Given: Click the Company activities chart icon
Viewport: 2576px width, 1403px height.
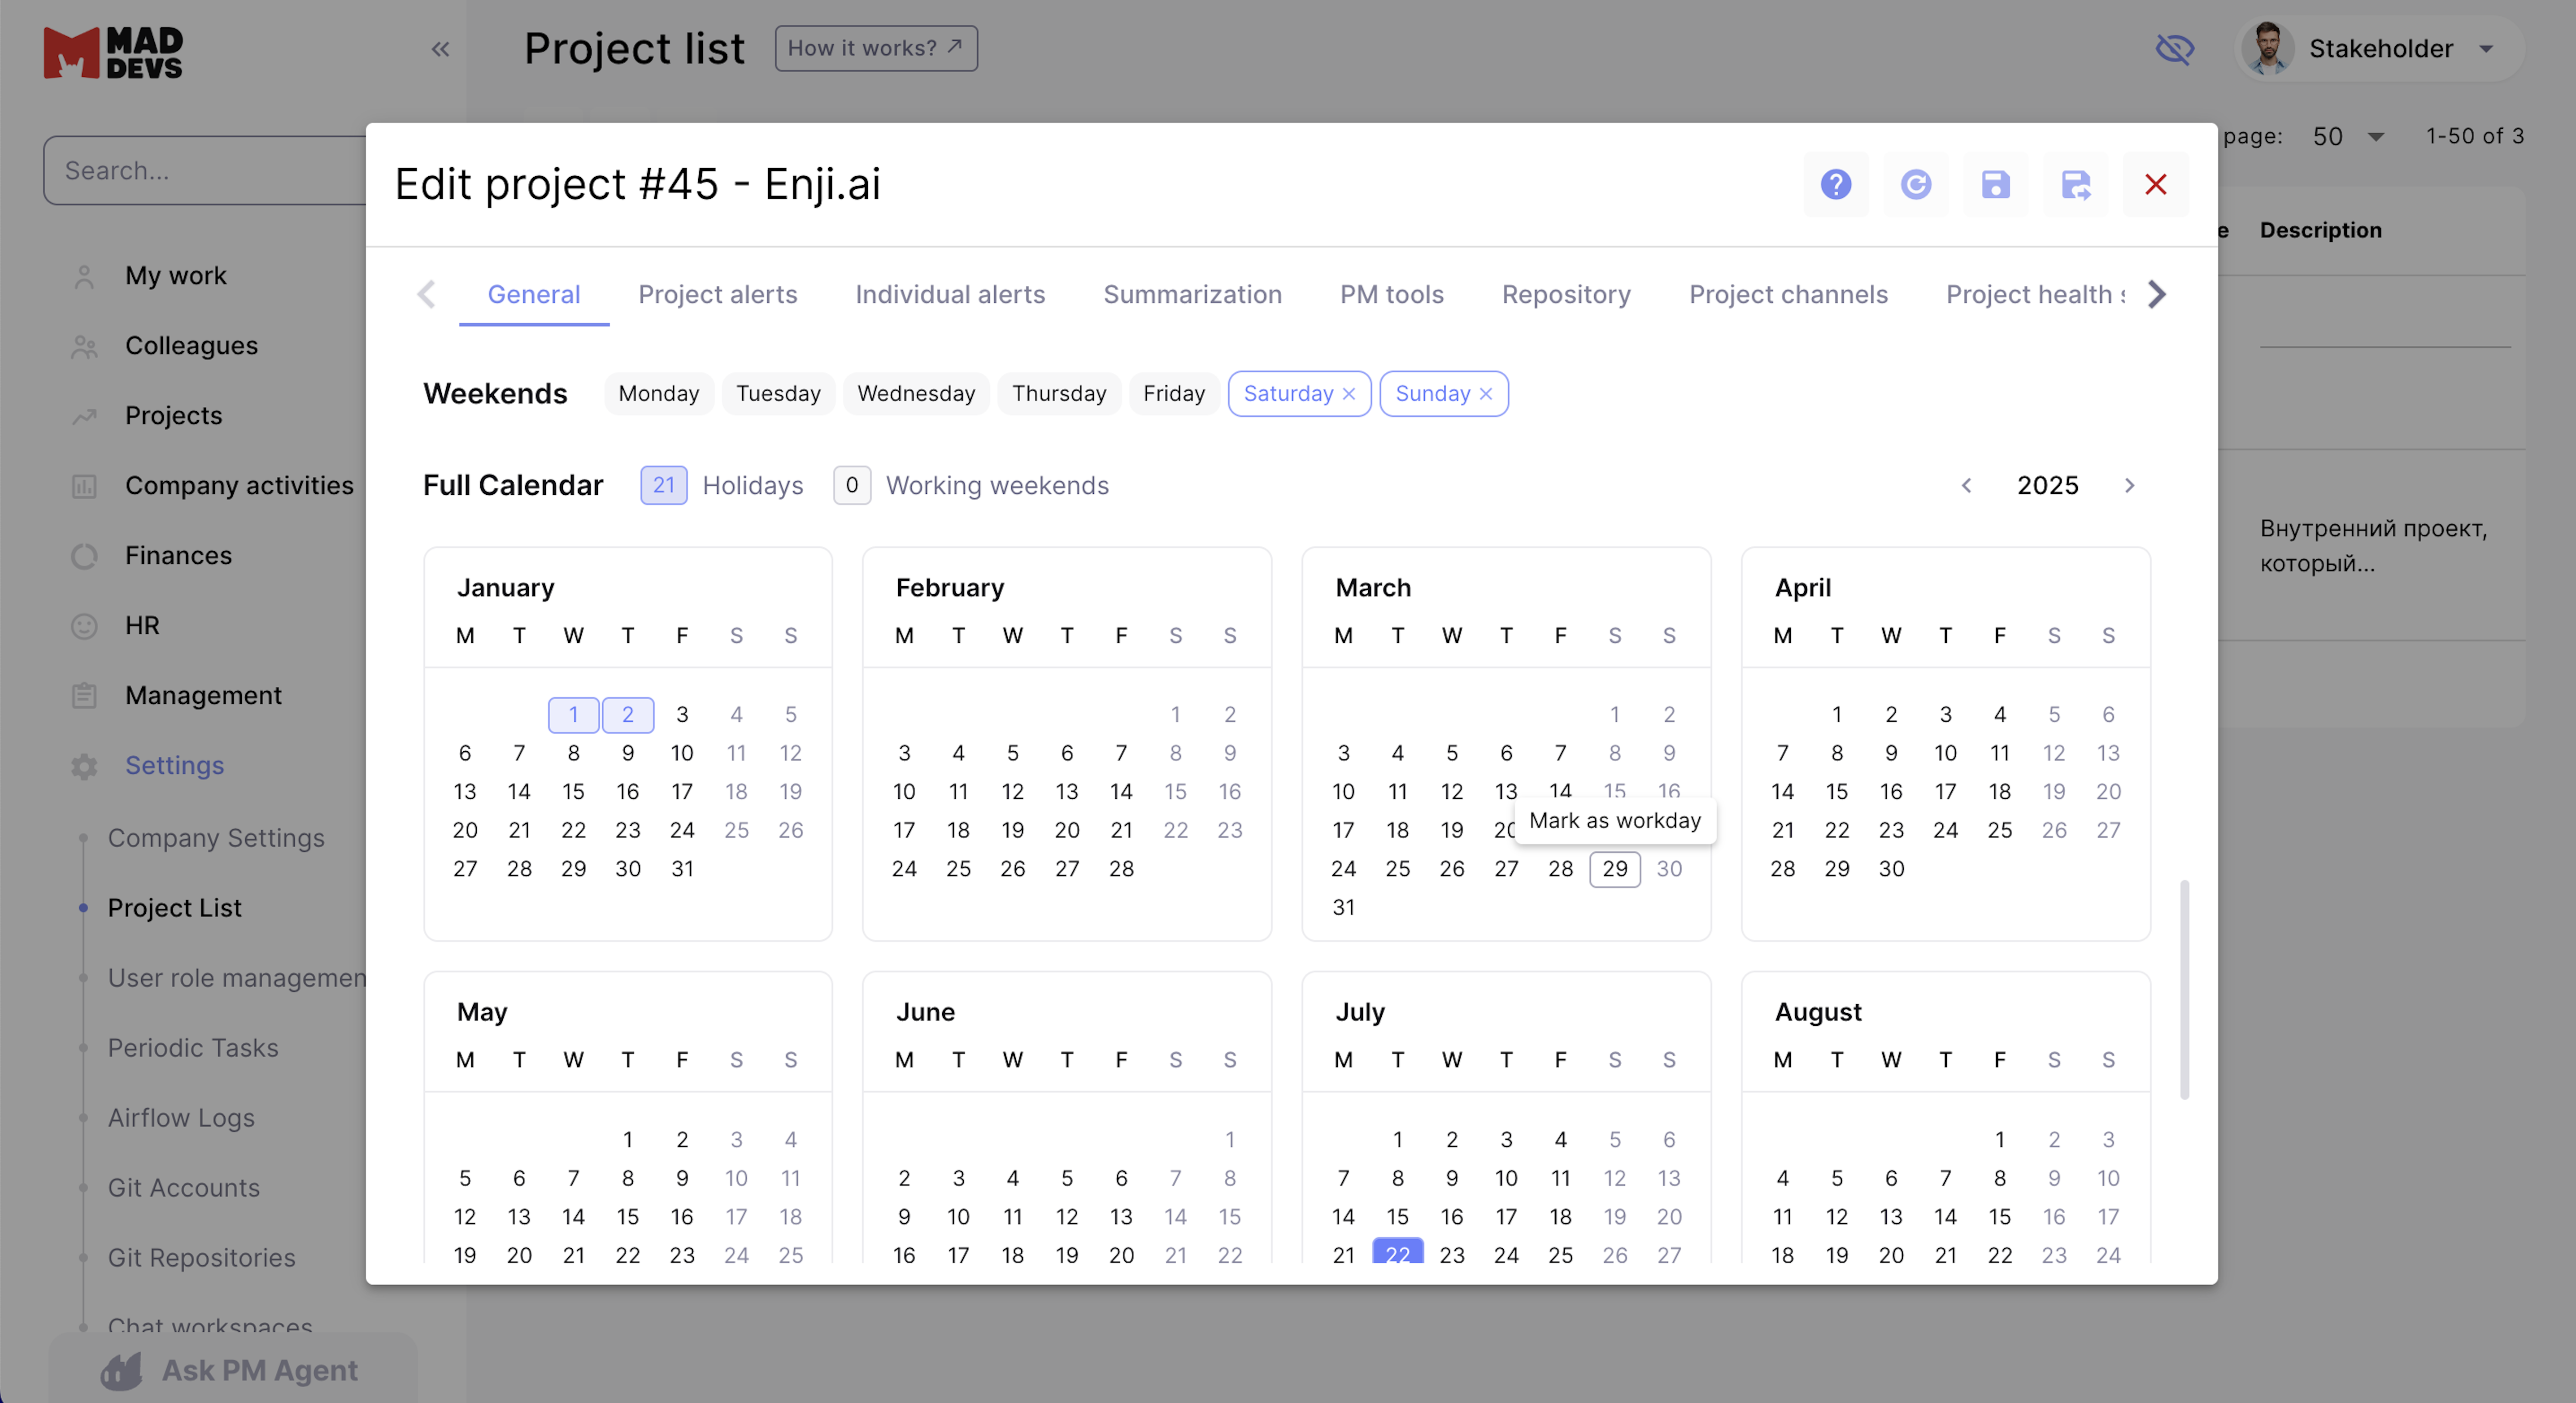Looking at the screenshot, I should pyautogui.click(x=84, y=486).
